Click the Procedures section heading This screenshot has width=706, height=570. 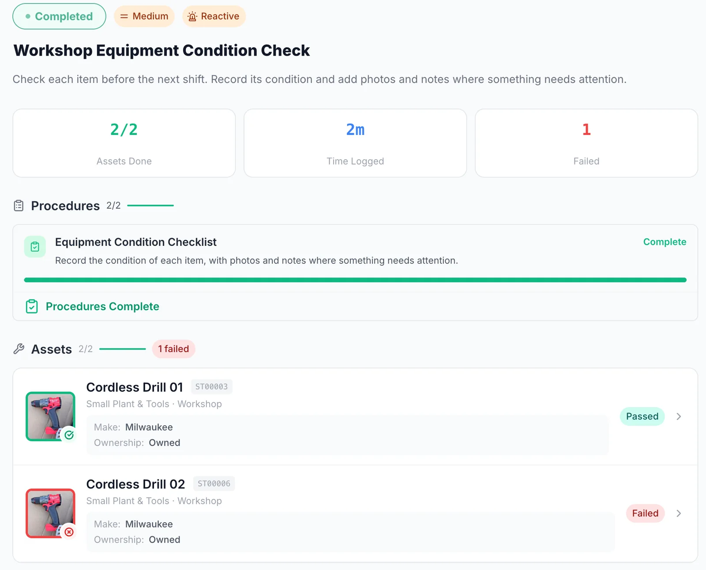65,206
